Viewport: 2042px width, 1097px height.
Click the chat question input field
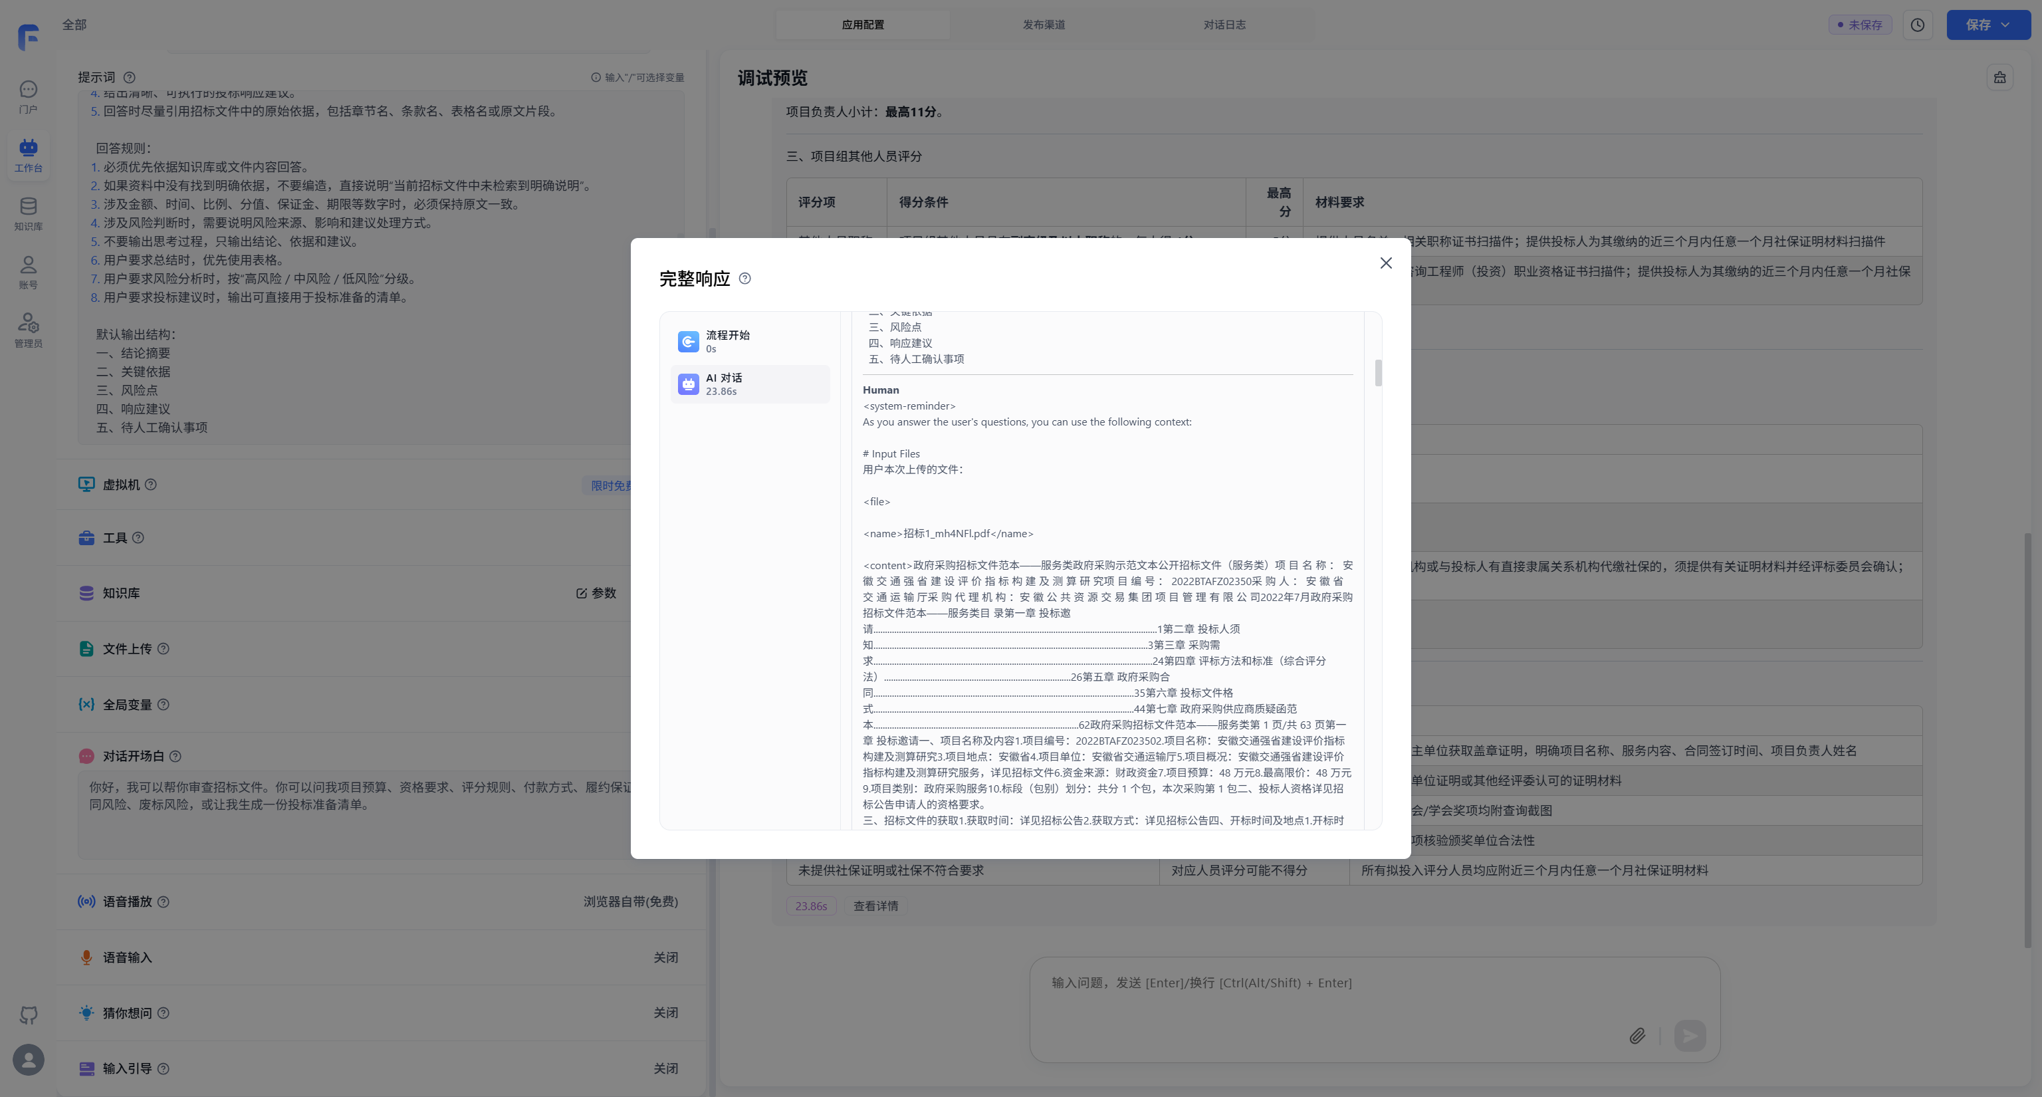(x=1375, y=983)
